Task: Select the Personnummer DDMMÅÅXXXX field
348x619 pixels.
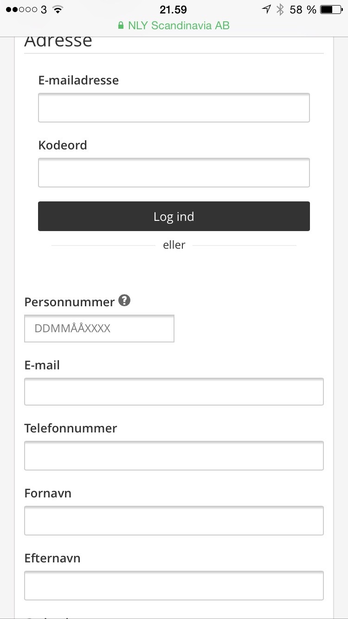Action: click(x=99, y=329)
